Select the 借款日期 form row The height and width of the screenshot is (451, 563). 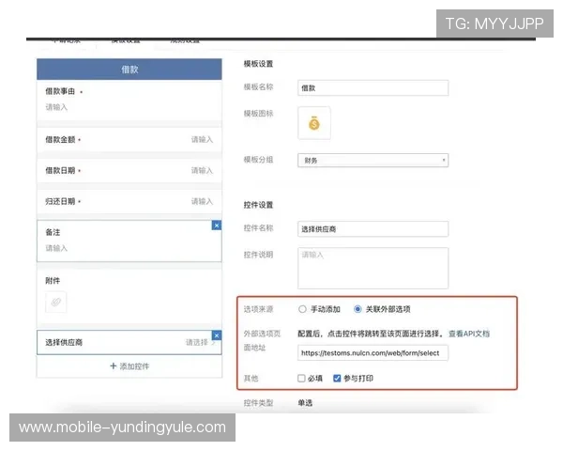(x=129, y=170)
